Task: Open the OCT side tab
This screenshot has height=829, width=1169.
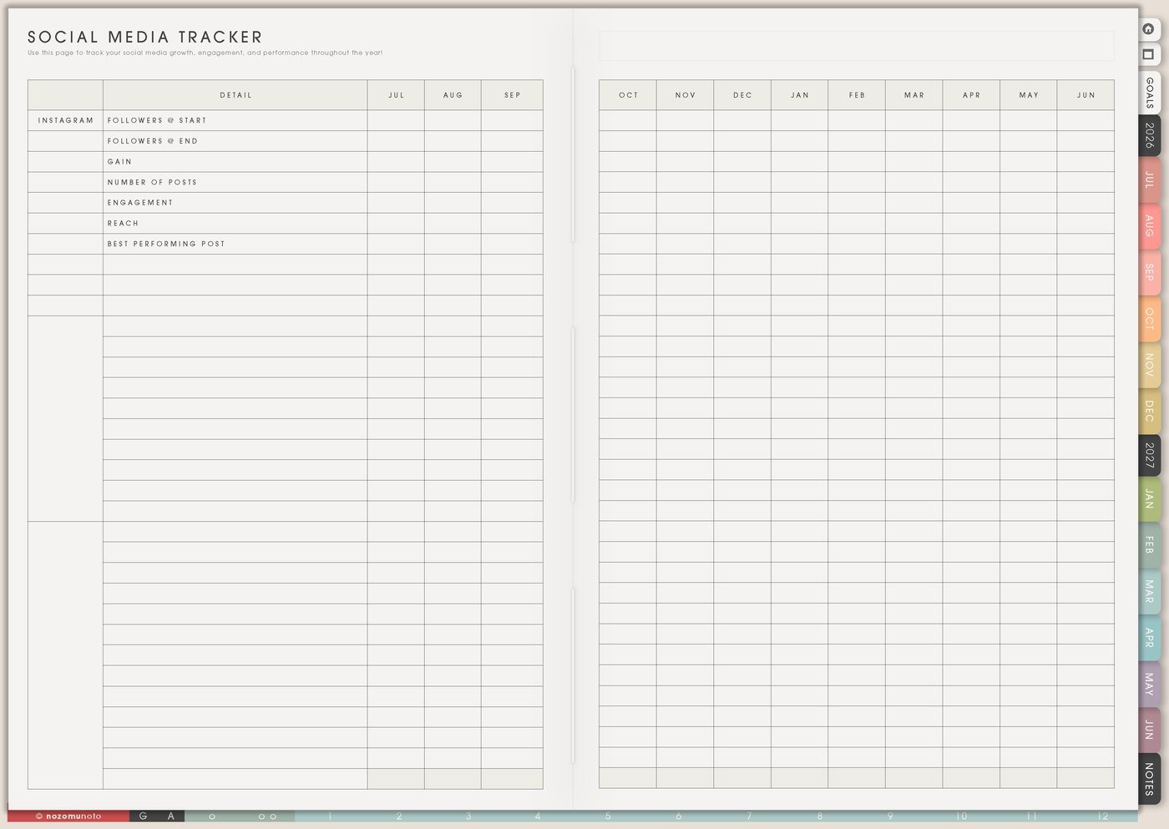Action: 1149,319
